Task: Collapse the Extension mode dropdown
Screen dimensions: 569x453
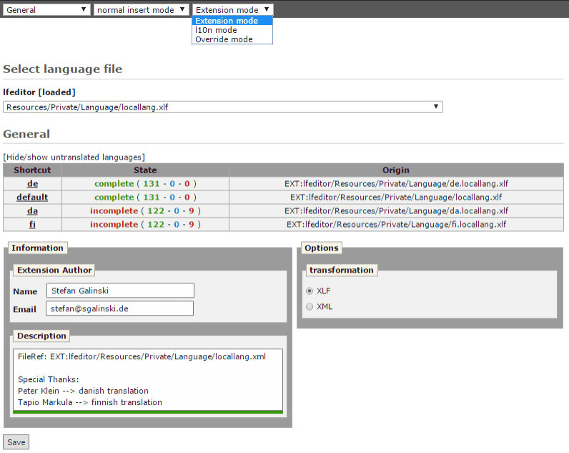Action: [232, 10]
